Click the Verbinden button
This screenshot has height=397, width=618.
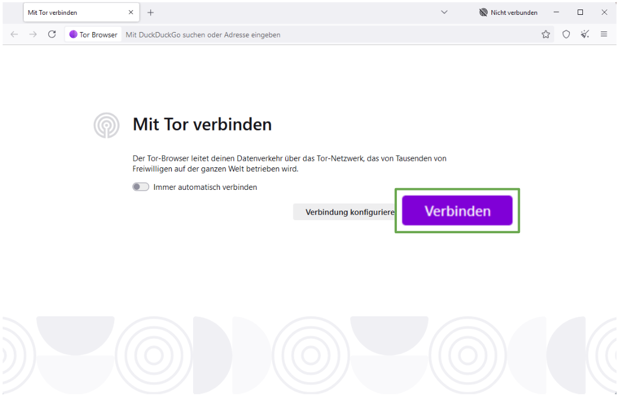[x=457, y=210]
